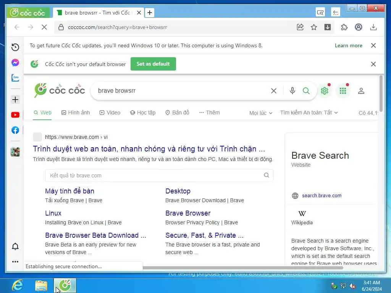391x293 pixels.
Task: Go back to previous page
Action: [x=17, y=27]
